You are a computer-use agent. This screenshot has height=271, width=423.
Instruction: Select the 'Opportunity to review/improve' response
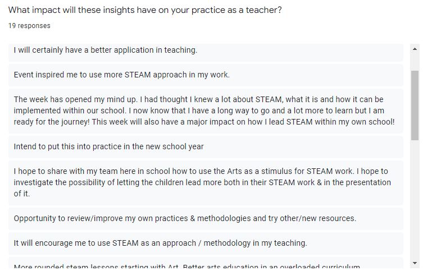pos(206,218)
